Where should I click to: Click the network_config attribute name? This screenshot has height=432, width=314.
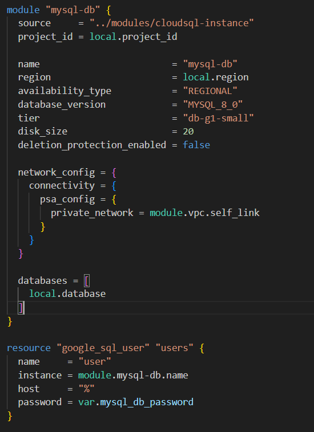point(57,173)
